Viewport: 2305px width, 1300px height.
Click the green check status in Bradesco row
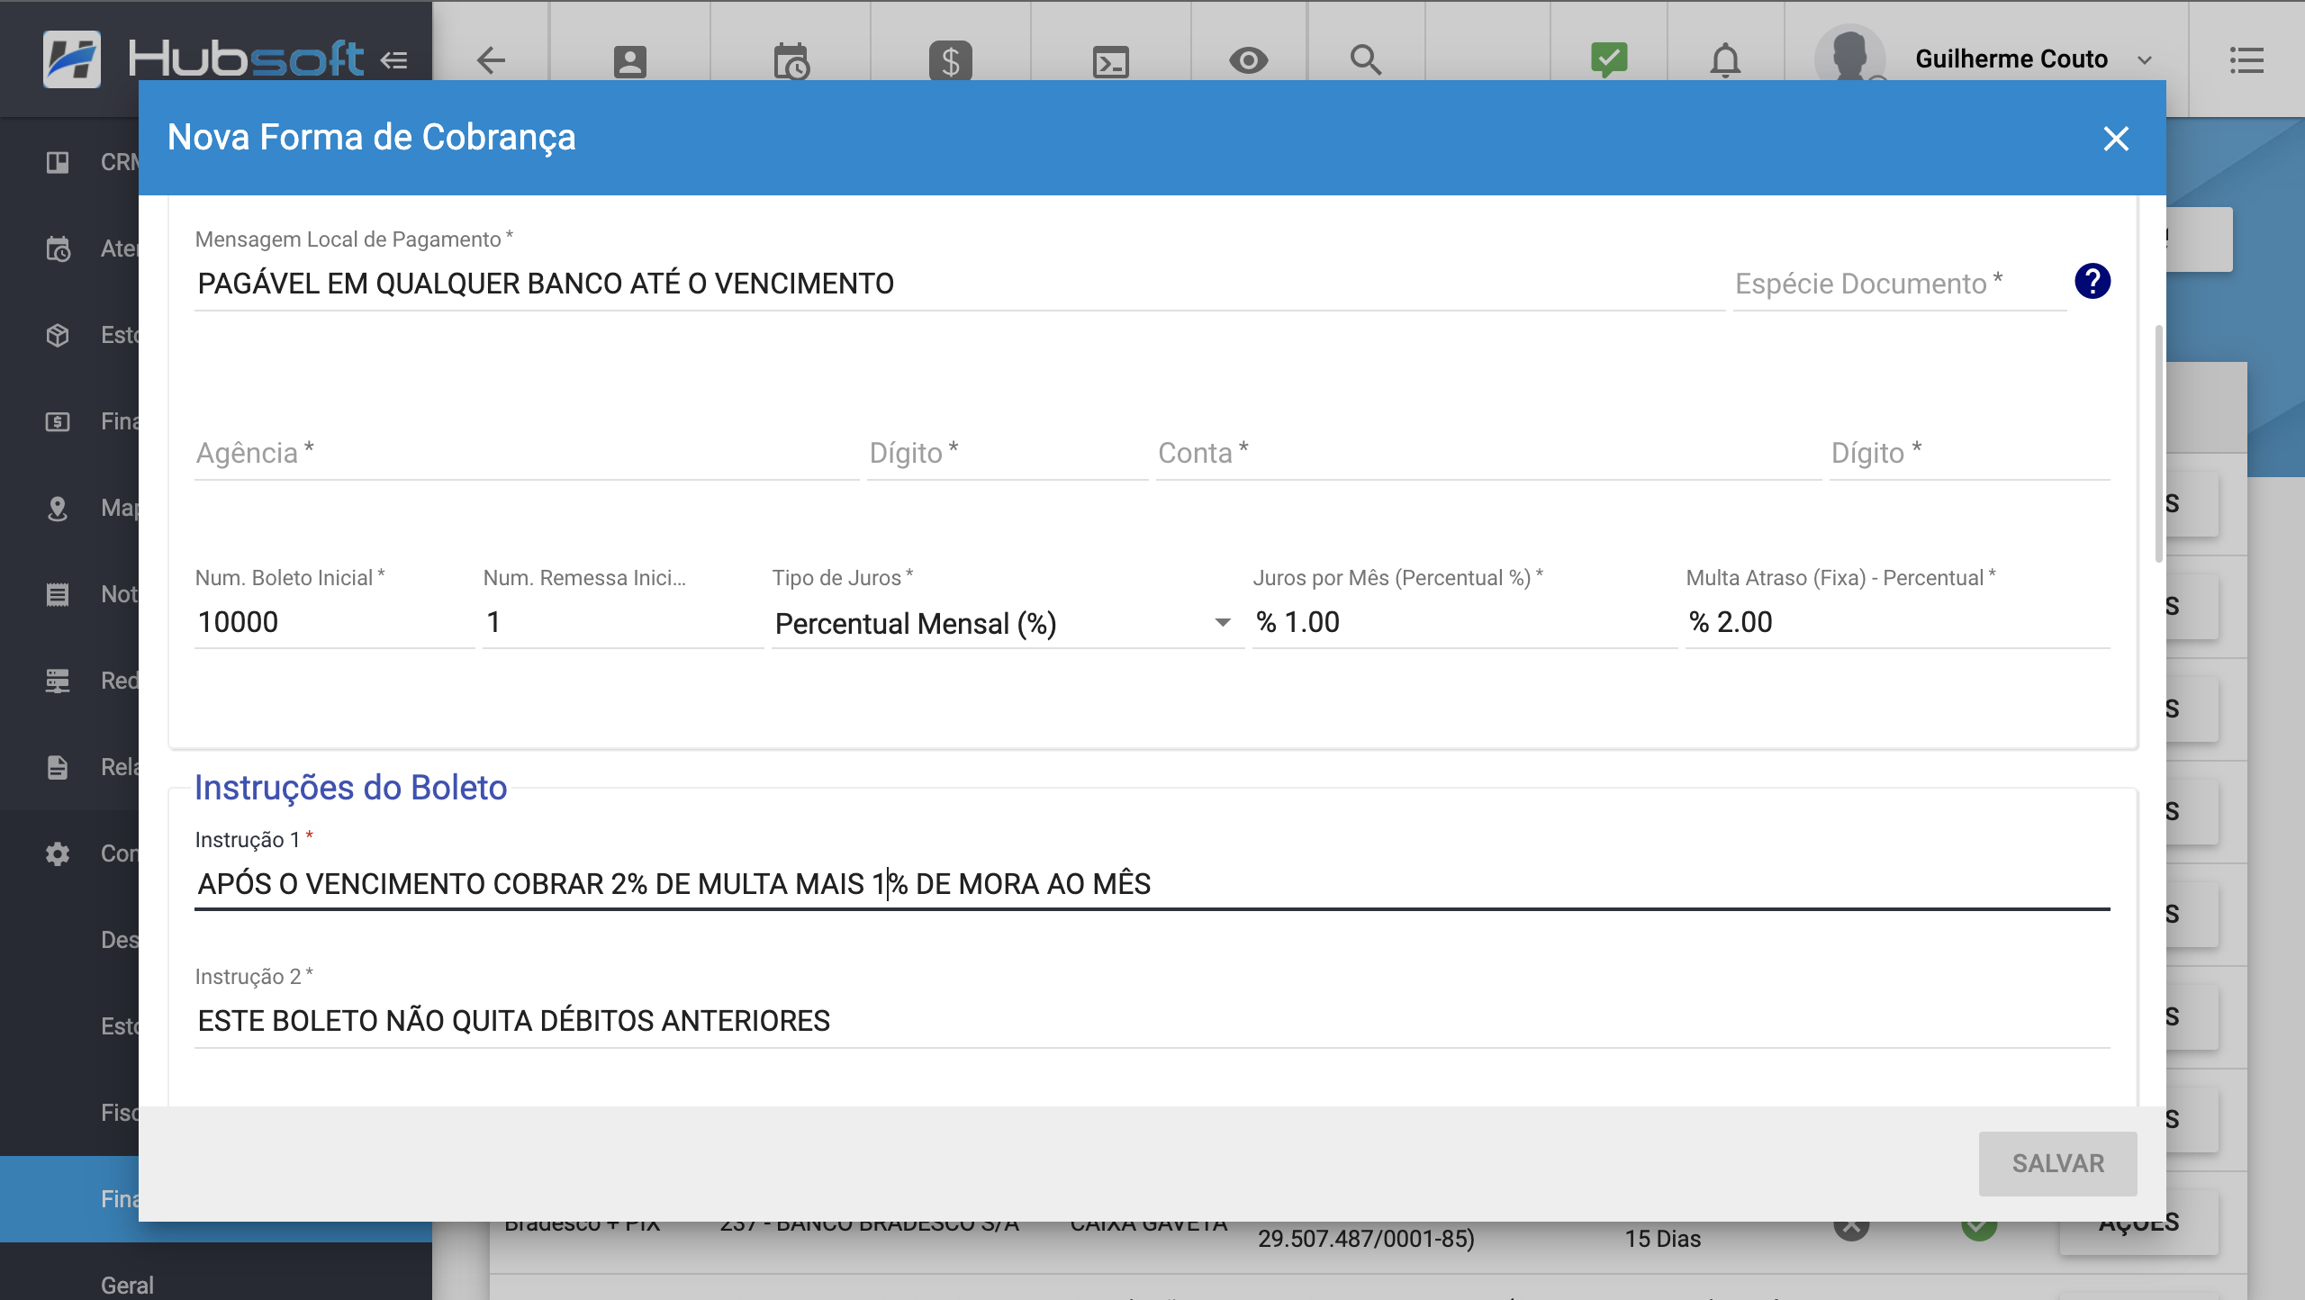click(x=1979, y=1231)
